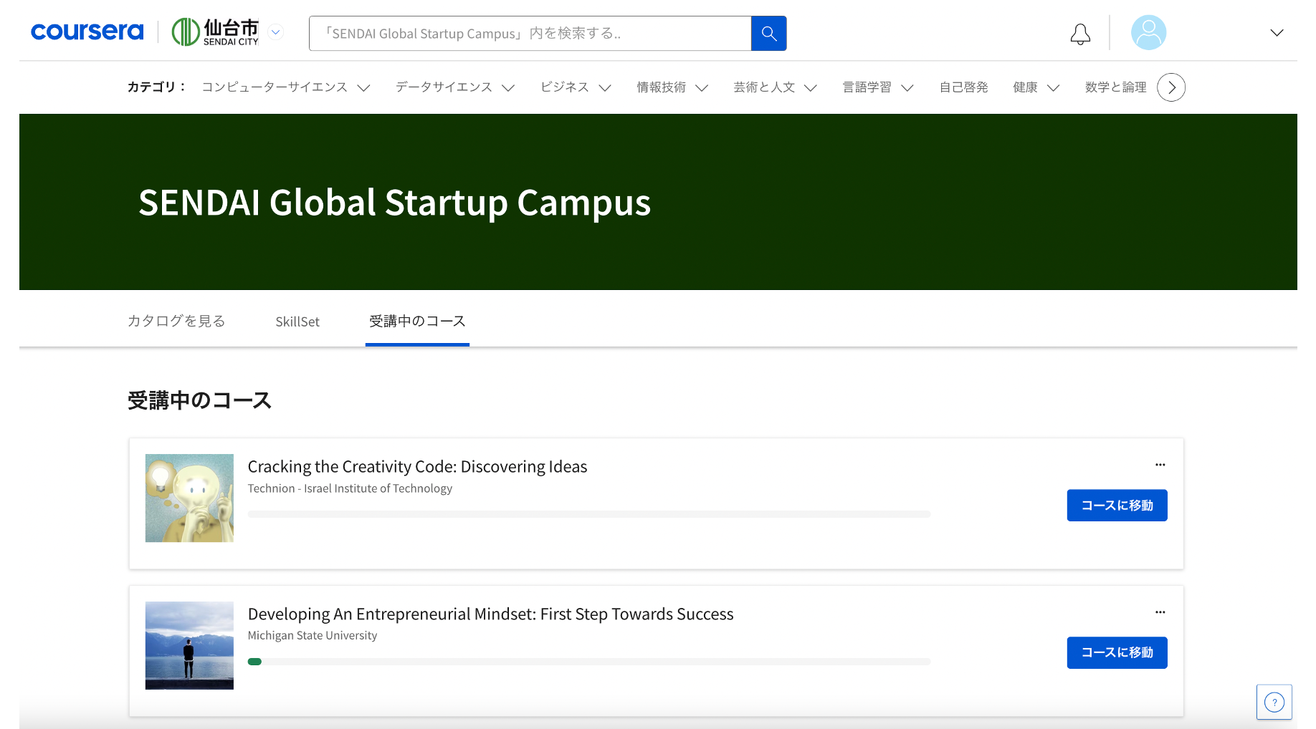Screen dimensions: 1316x729
Task: Open more options for Cracking the Creativity Code
Action: pyautogui.click(x=1160, y=465)
